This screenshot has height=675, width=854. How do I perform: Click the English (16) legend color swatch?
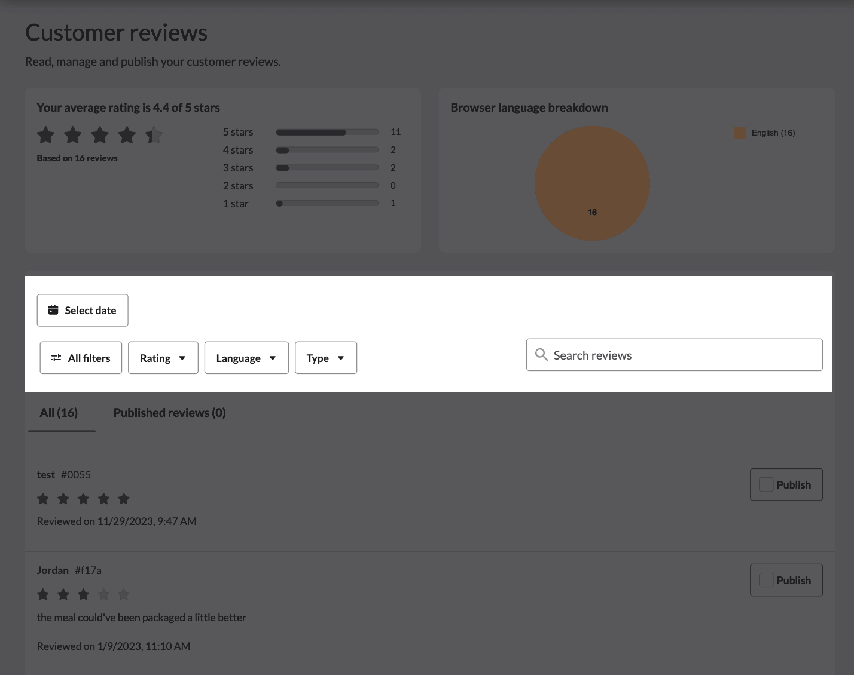(x=740, y=132)
